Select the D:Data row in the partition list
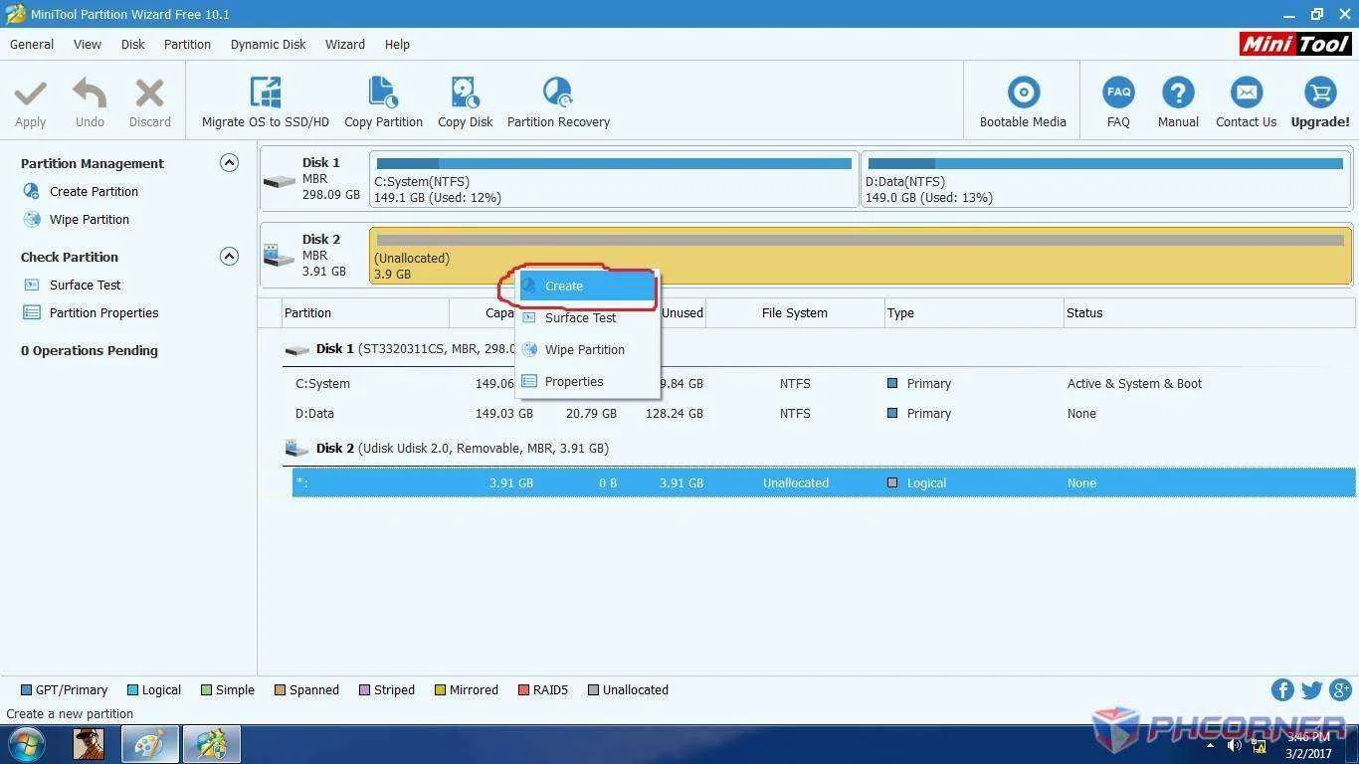The height and width of the screenshot is (764, 1359). (824, 413)
